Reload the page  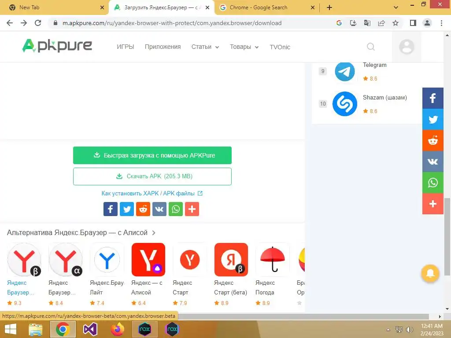[38, 23]
